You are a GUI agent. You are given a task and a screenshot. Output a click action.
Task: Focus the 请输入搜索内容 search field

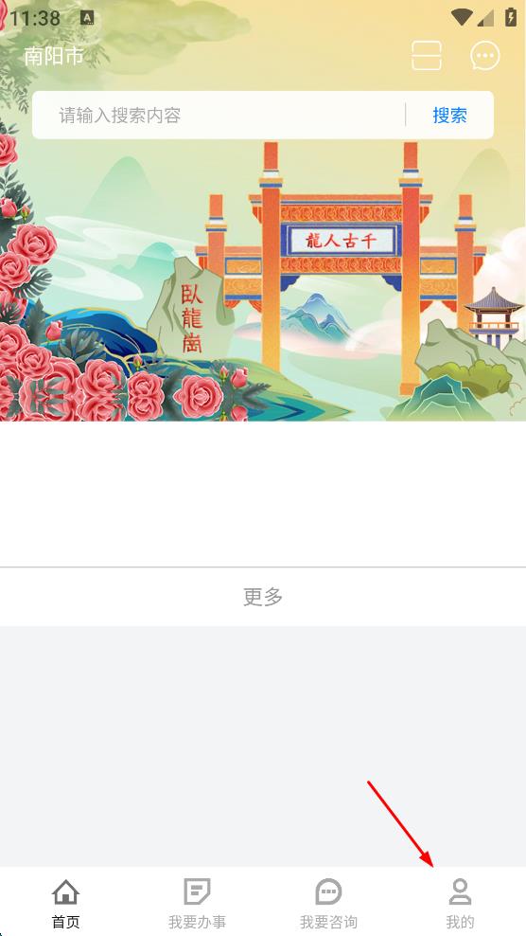pyautogui.click(x=220, y=116)
